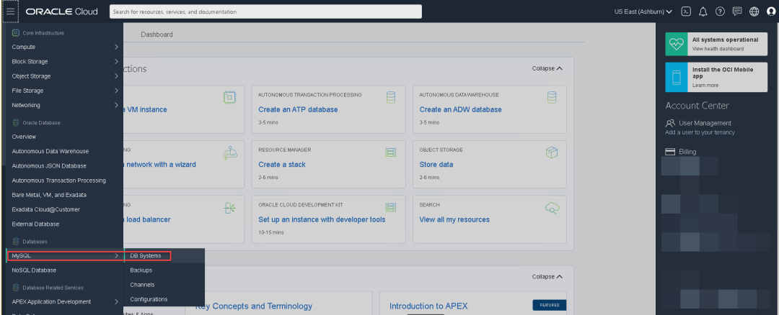The width and height of the screenshot is (779, 315).
Task: Click the developer tools instance icon
Action: pyautogui.click(x=390, y=208)
